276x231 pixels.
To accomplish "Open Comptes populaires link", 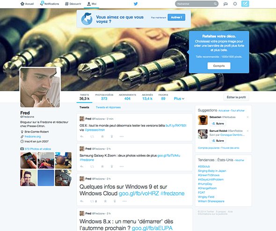I will pos(209,148).
